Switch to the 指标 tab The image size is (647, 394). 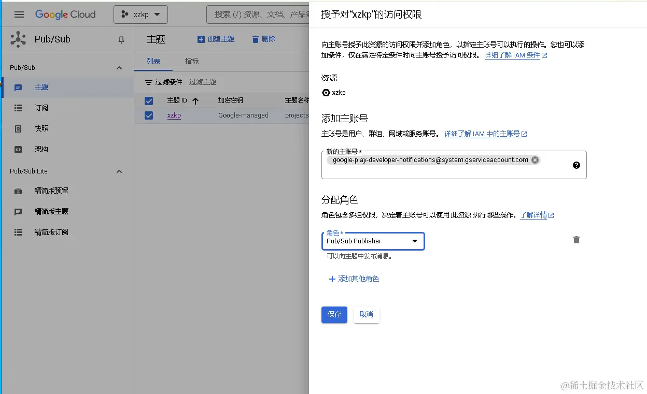pyautogui.click(x=192, y=61)
